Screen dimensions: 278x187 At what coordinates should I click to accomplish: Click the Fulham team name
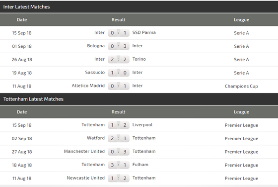pos(140,165)
